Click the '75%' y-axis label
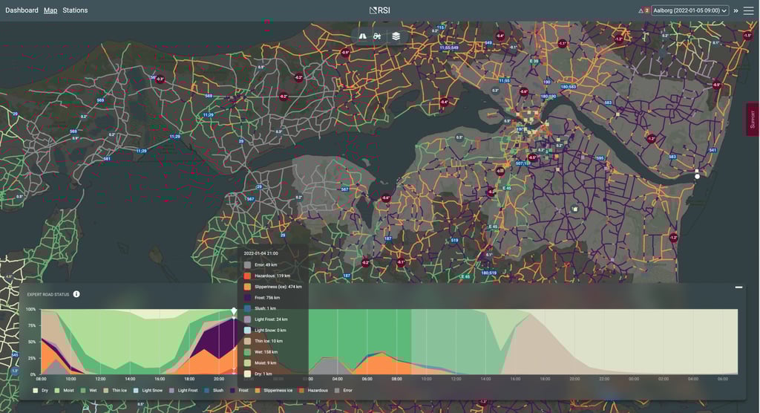 point(32,325)
